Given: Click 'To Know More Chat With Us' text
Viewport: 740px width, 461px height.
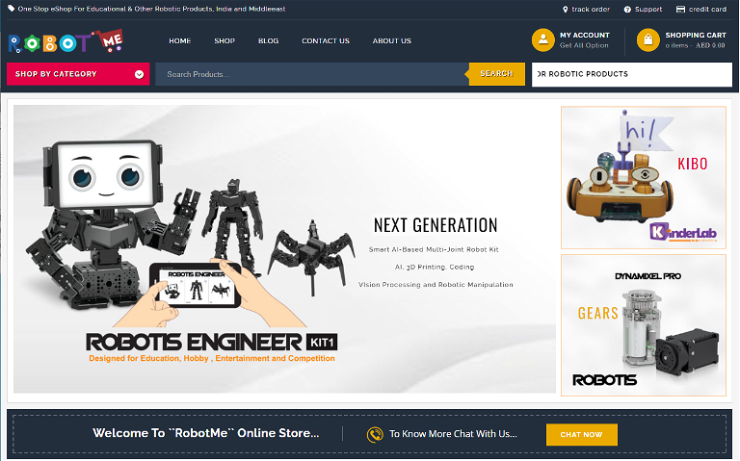Looking at the screenshot, I should 453,434.
